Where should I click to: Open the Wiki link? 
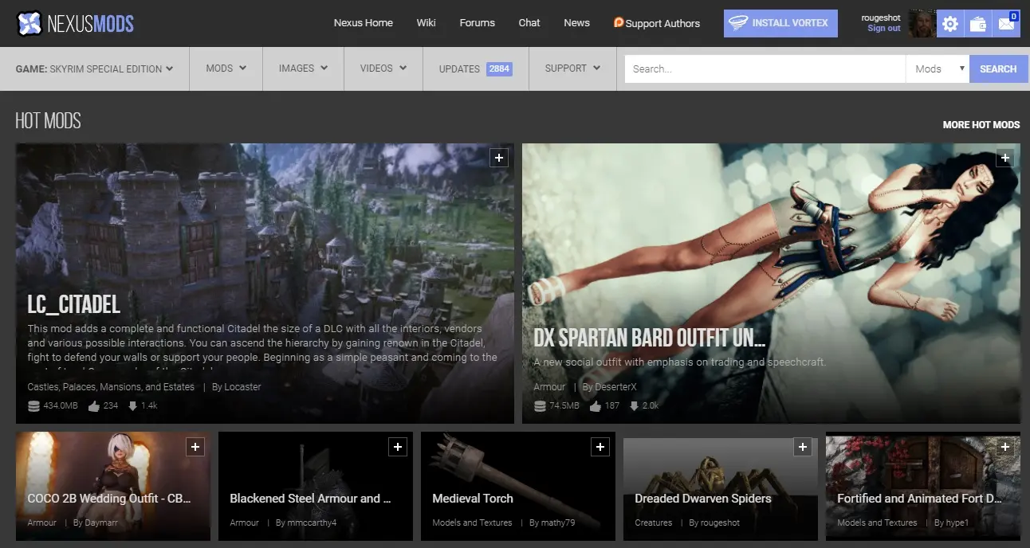pyautogui.click(x=426, y=23)
